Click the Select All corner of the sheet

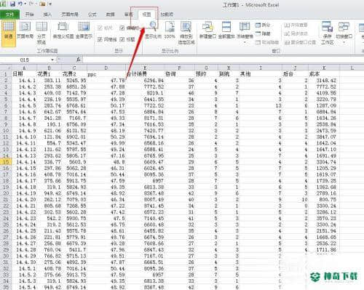[x=6, y=68]
